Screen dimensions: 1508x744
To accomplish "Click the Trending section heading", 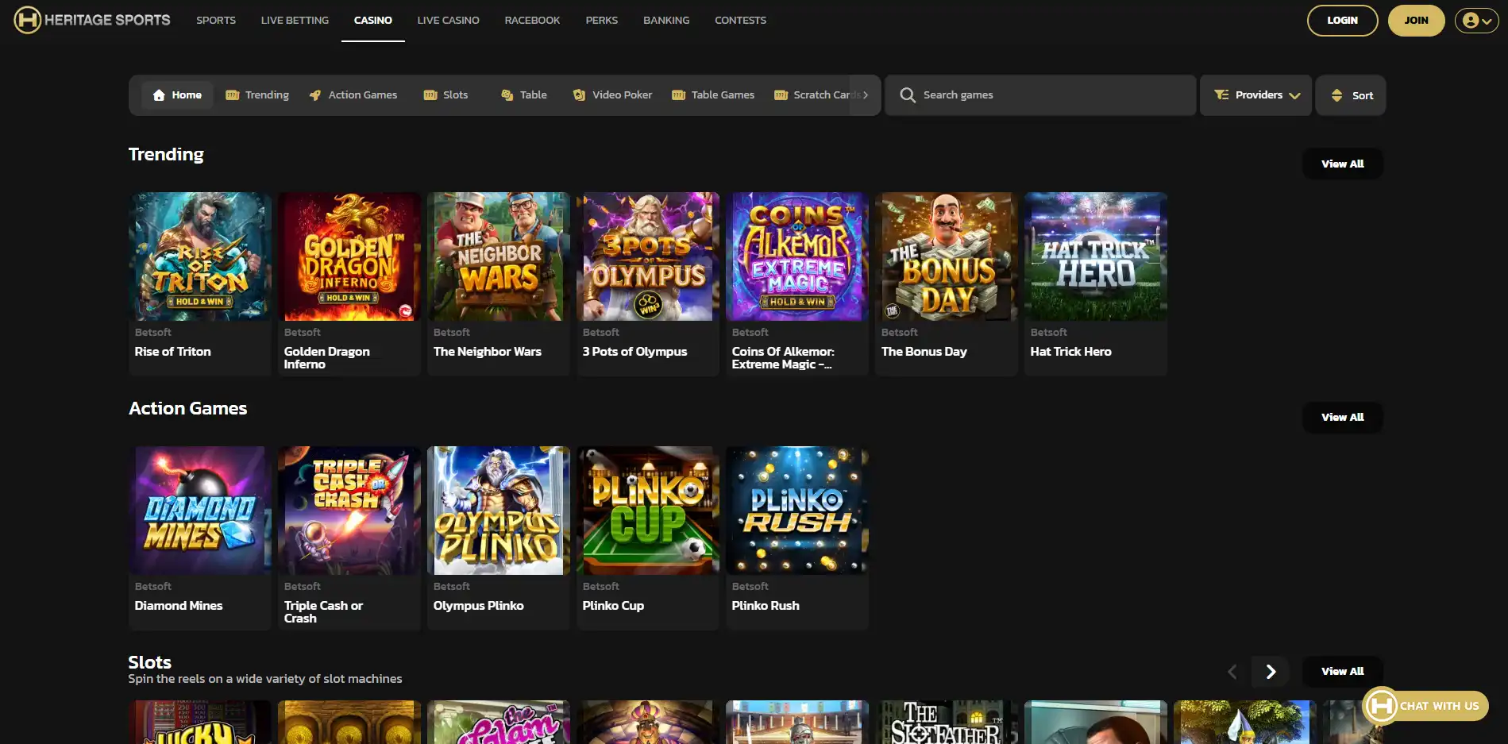I will [x=166, y=154].
